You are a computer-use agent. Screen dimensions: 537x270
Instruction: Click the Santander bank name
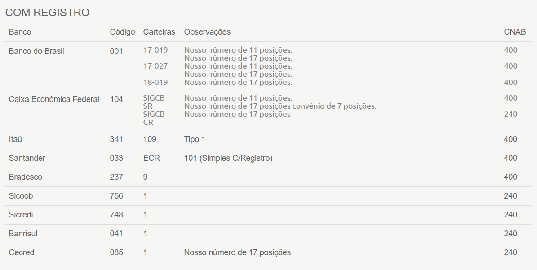(27, 158)
